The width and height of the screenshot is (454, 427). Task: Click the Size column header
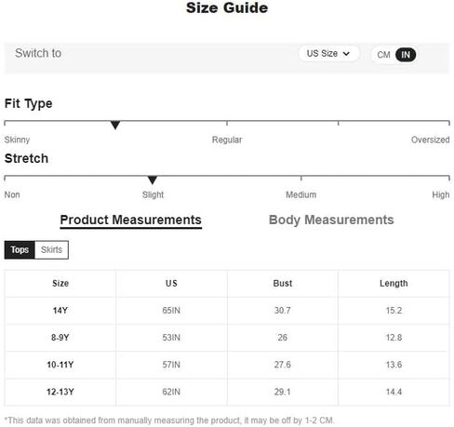click(60, 284)
